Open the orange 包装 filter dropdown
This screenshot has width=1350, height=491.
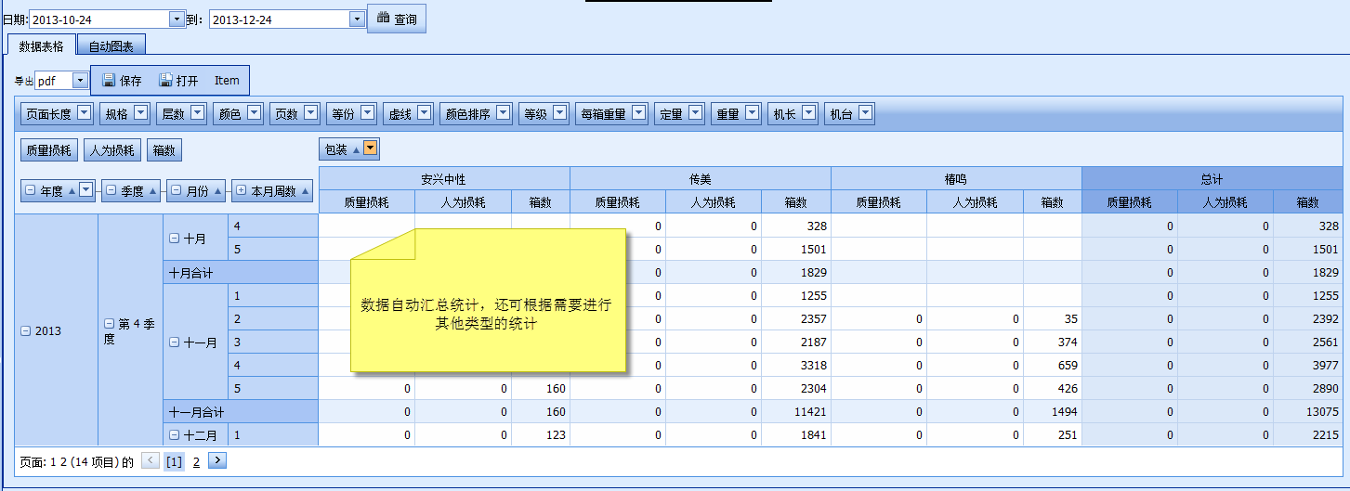(371, 149)
